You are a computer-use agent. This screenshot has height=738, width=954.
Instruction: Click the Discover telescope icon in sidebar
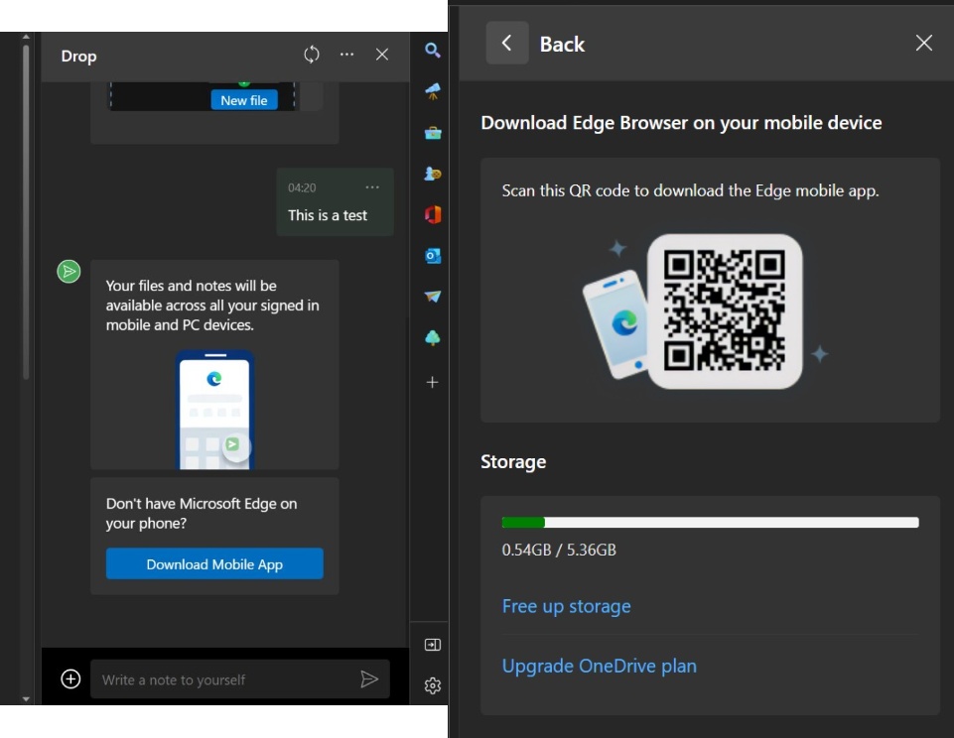432,91
